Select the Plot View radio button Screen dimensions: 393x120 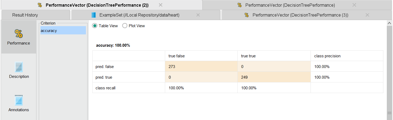point(125,26)
